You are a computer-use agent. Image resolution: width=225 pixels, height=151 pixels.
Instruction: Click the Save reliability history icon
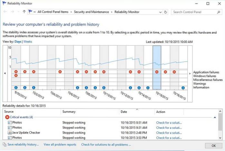tap(4, 145)
